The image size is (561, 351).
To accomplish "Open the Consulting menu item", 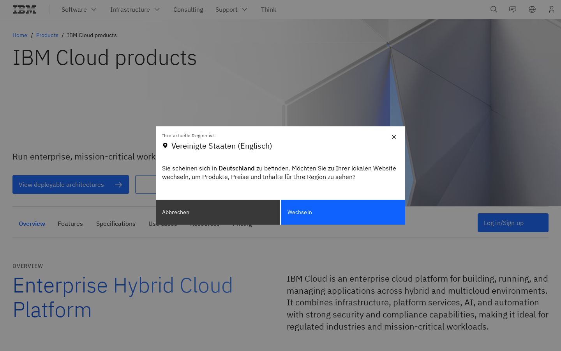I will pos(188,9).
